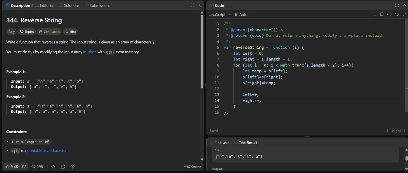Like the problem with thumbs-up 9.4K

pos(12,167)
